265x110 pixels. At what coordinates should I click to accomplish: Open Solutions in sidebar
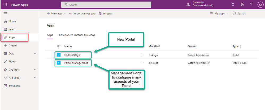pos(19,86)
